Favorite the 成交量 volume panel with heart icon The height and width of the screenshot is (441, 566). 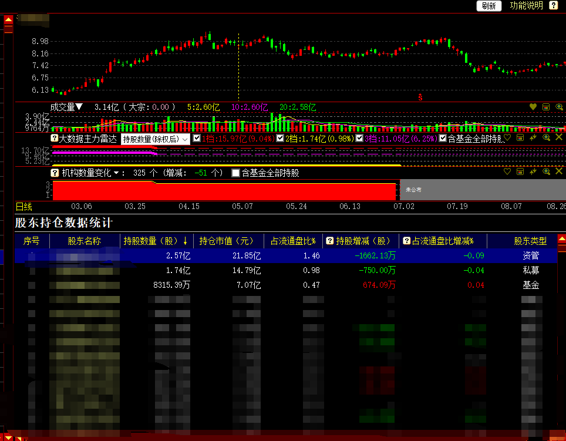point(533,107)
